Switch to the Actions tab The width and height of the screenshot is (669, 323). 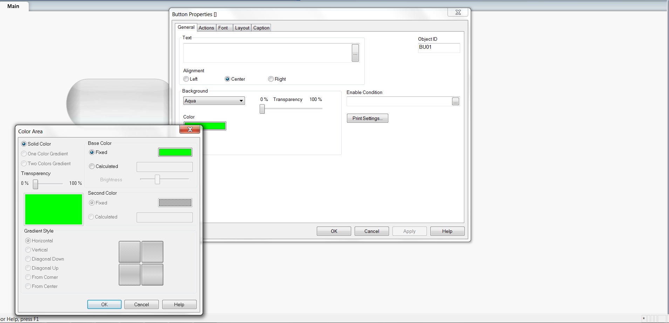click(x=206, y=28)
